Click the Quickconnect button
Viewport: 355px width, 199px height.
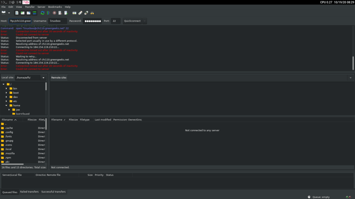(132, 21)
